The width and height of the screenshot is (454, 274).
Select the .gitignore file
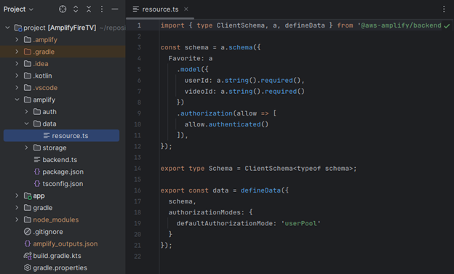[x=48, y=232]
